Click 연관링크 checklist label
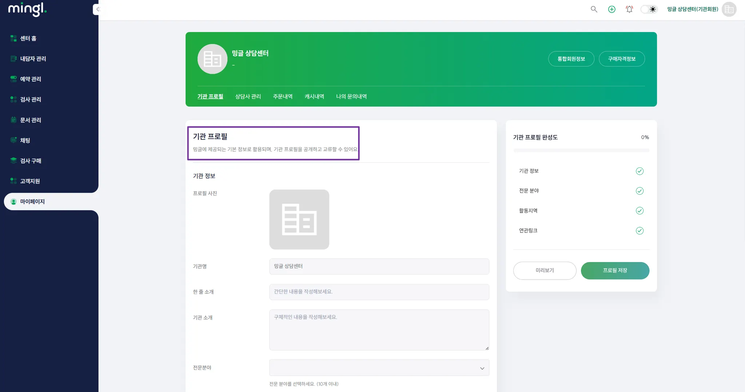The width and height of the screenshot is (745, 392). point(528,230)
